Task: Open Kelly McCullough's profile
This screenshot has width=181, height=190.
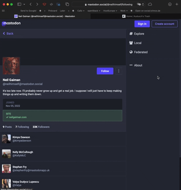Action: point(23,152)
